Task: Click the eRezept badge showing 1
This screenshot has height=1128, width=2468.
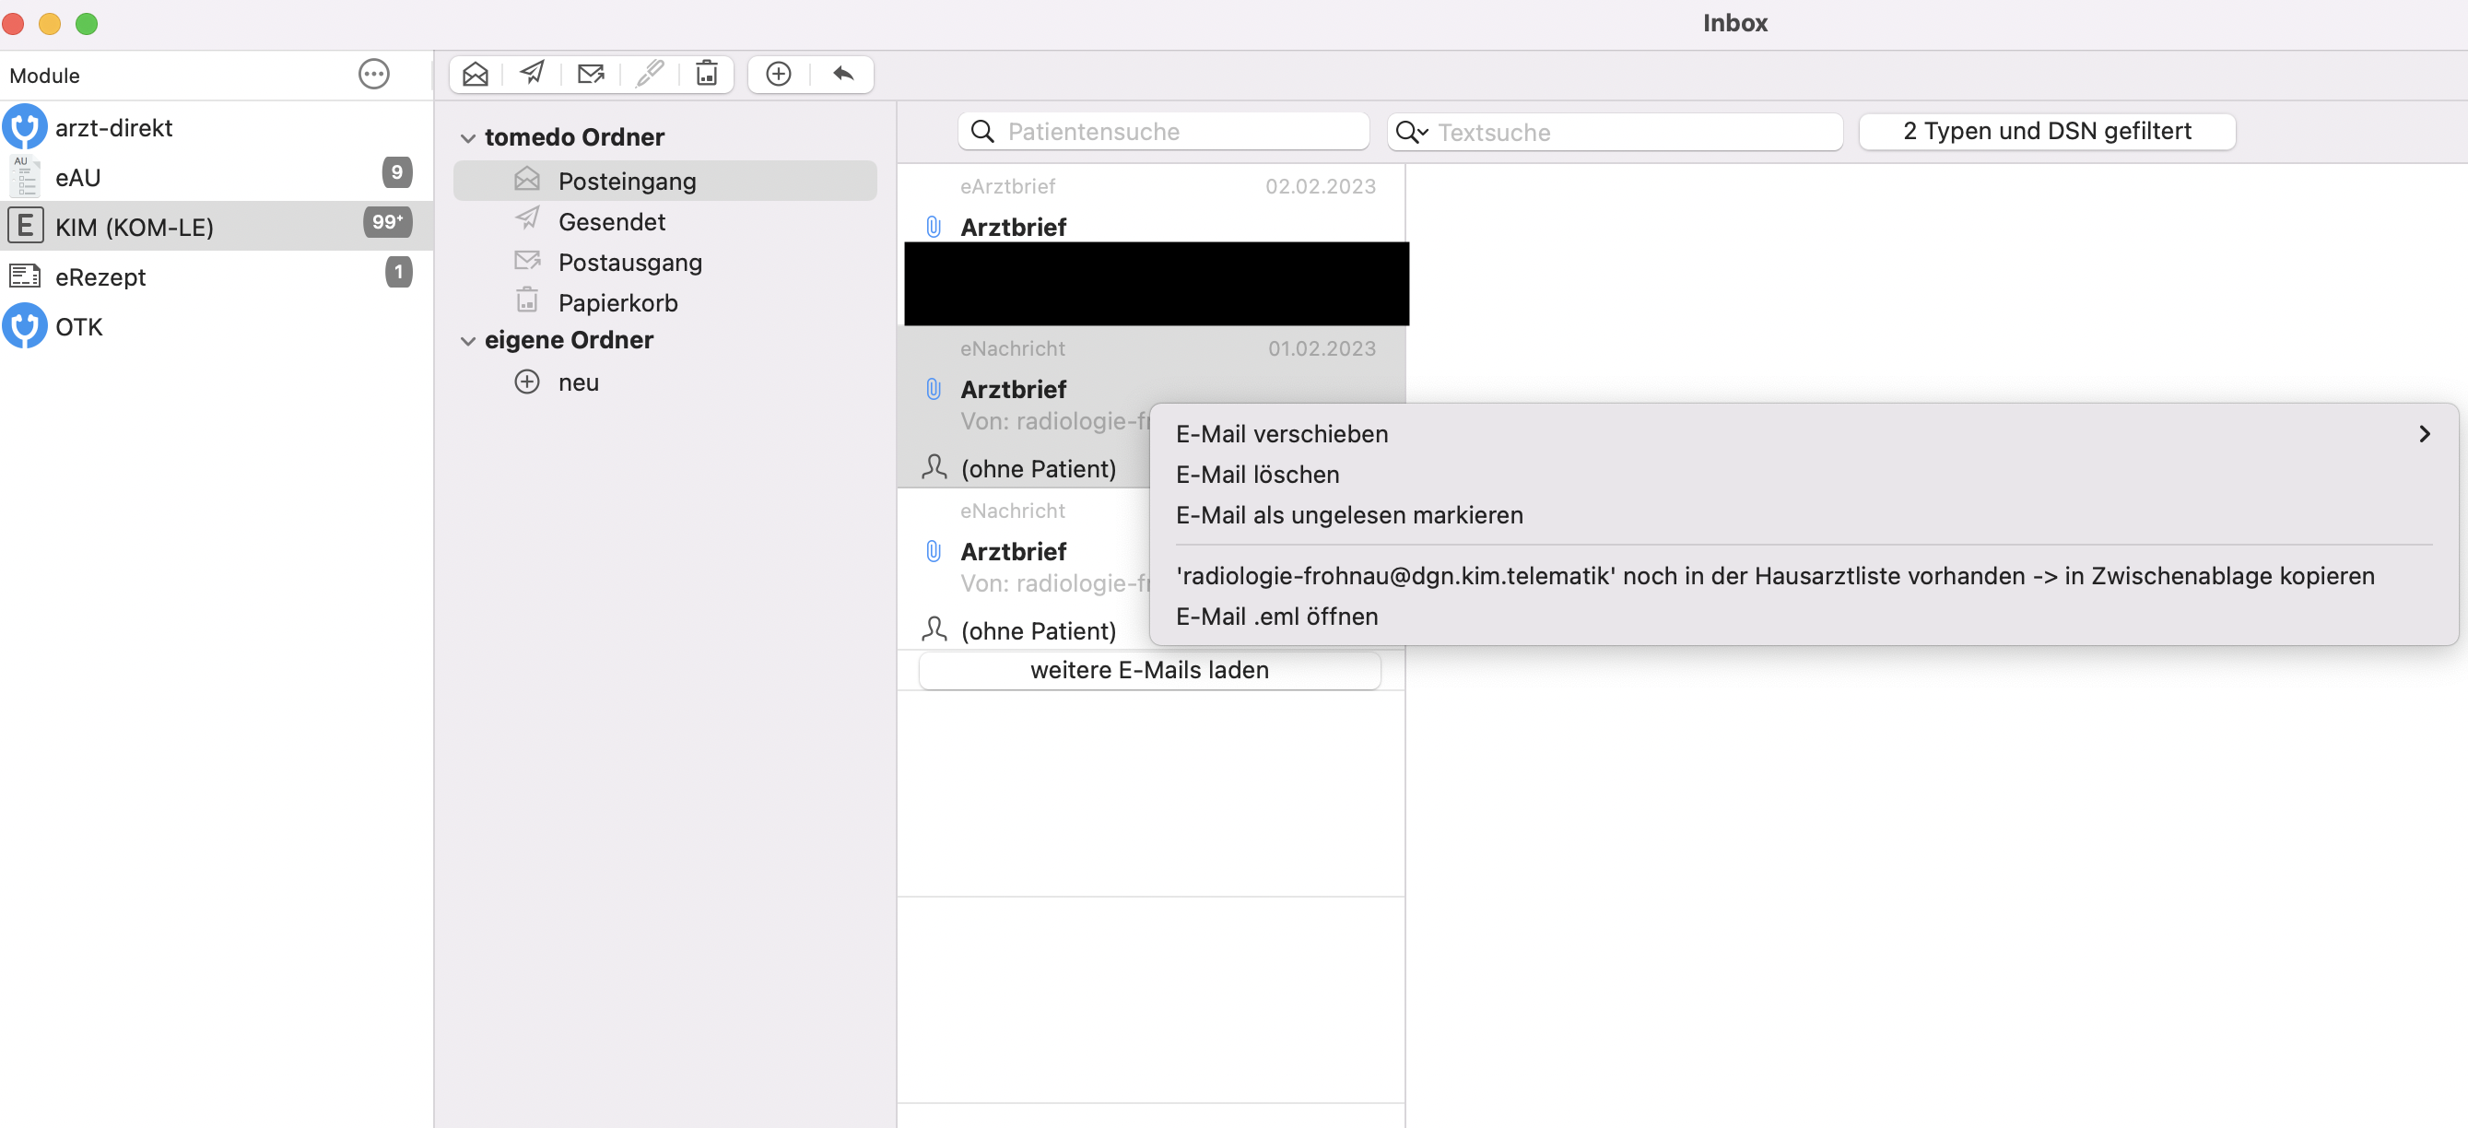Action: click(x=398, y=272)
